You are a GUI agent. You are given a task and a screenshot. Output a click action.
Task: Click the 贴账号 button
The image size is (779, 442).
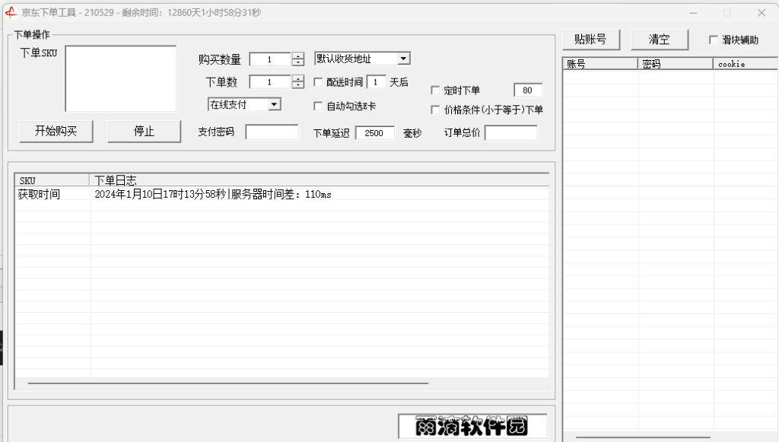pos(590,40)
